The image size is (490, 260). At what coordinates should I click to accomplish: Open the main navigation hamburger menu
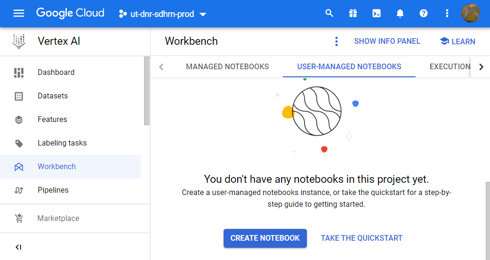pos(18,13)
